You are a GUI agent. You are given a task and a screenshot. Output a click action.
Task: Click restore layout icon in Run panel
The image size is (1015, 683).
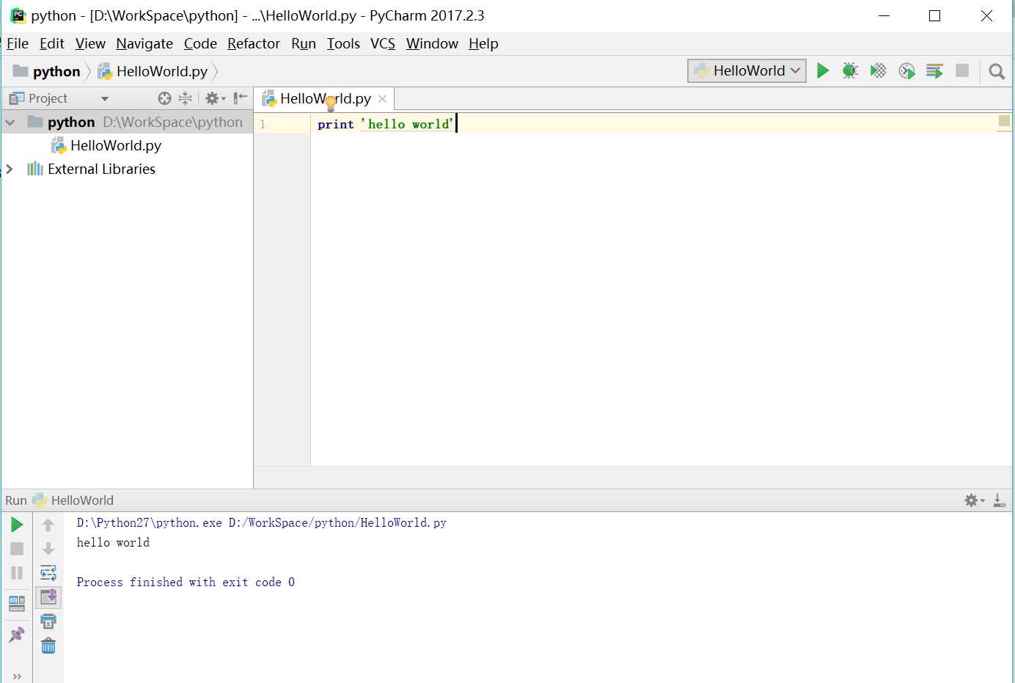point(17,604)
